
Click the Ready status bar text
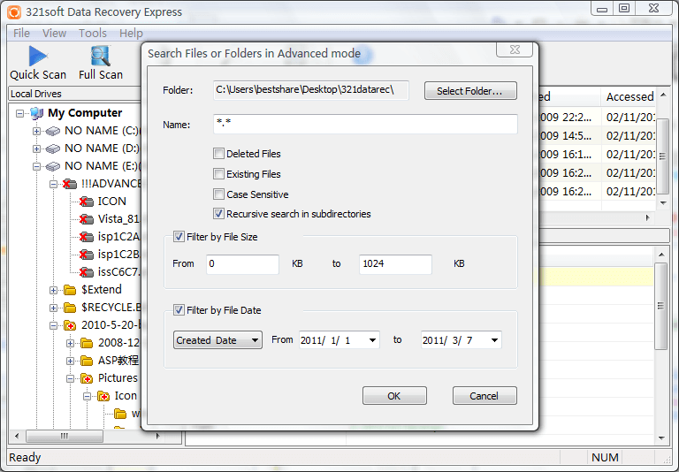[25, 457]
